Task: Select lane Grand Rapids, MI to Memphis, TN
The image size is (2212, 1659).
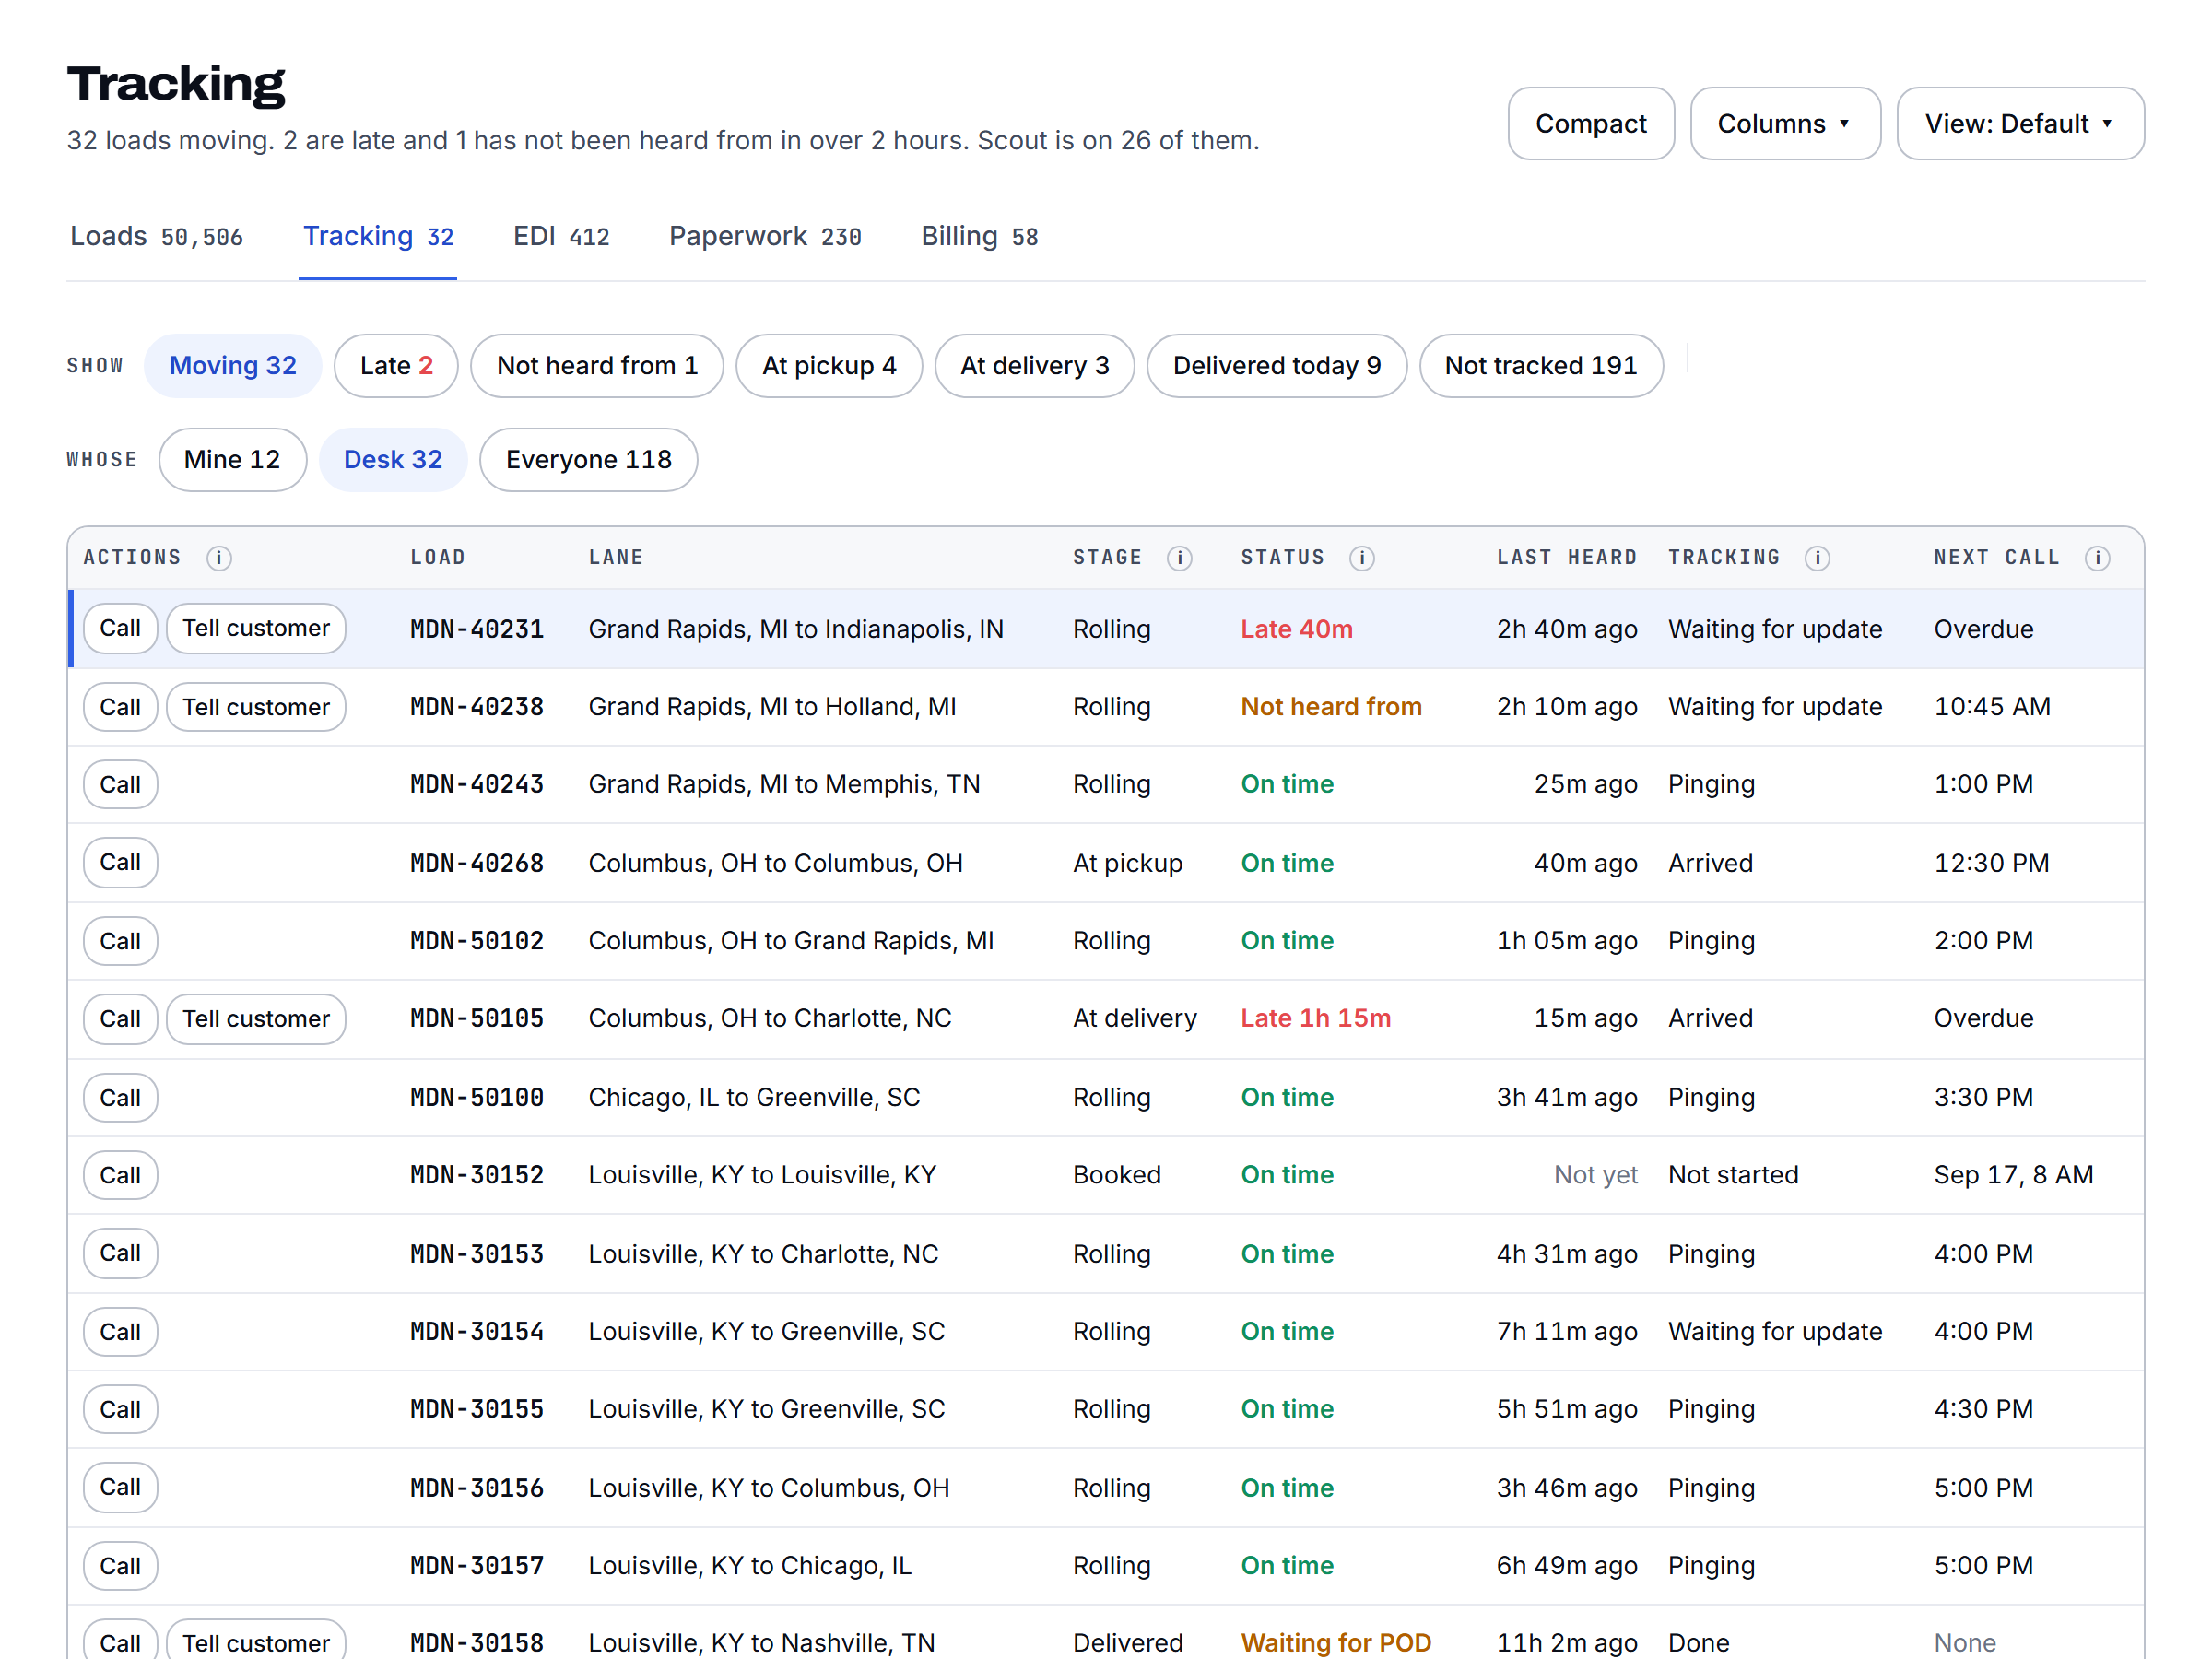Action: tap(784, 784)
